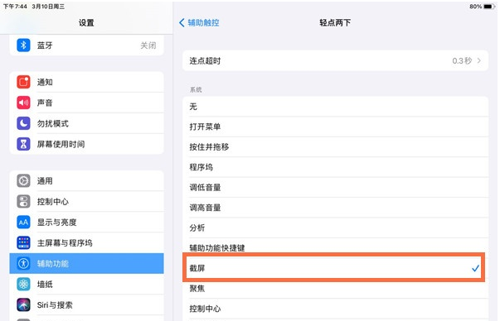Tap the Siri & Search icon
This screenshot has width=500, height=321.
(23, 304)
